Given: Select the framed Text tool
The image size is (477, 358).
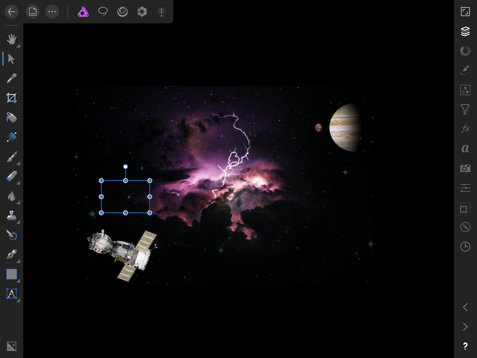Looking at the screenshot, I should (x=12, y=294).
